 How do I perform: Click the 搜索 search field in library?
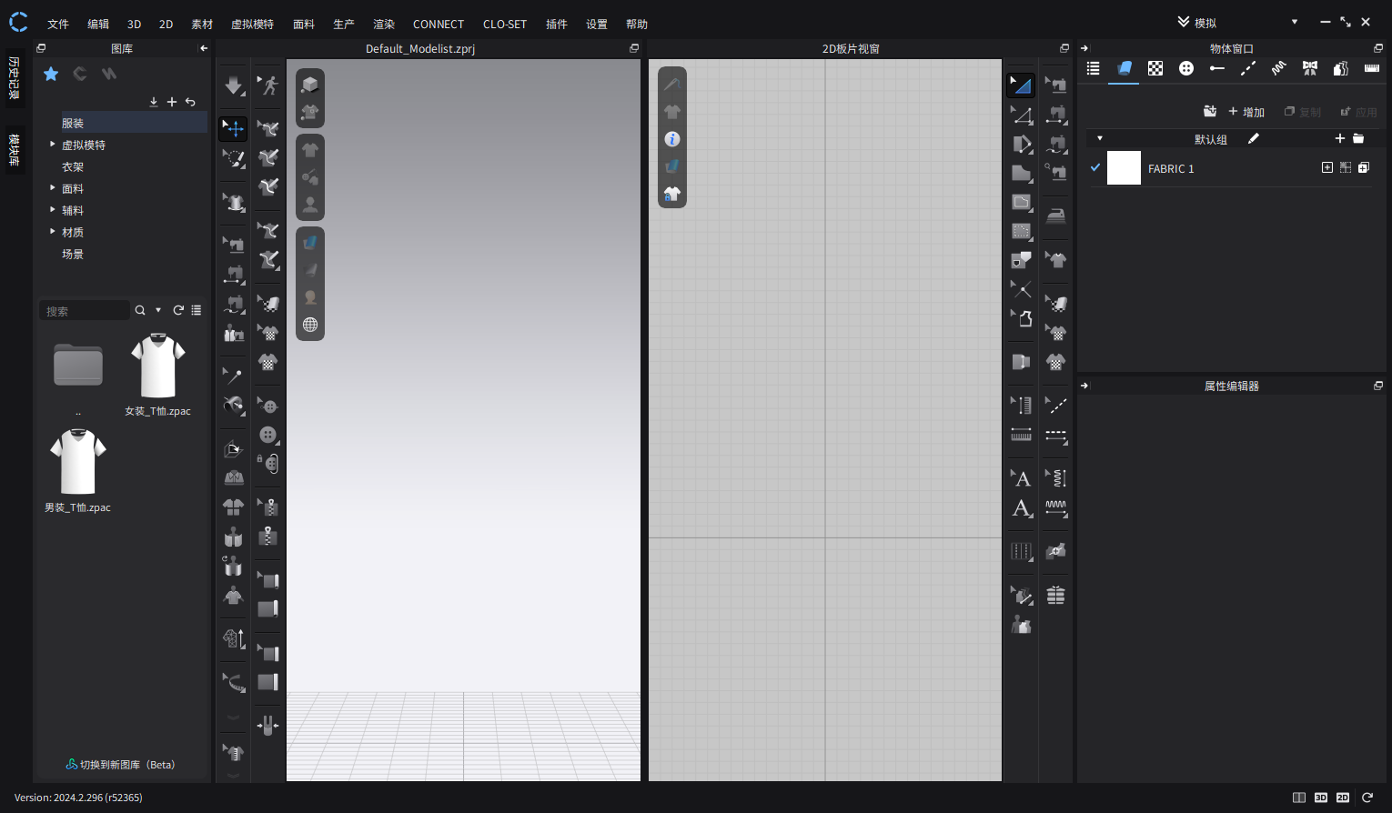[x=85, y=311]
